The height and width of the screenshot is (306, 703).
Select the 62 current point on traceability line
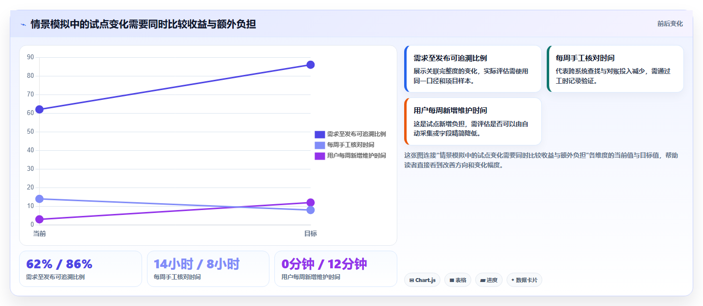pos(39,109)
